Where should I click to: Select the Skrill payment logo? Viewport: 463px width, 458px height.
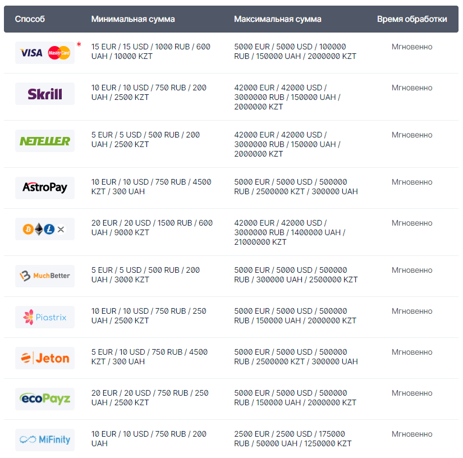coord(45,94)
